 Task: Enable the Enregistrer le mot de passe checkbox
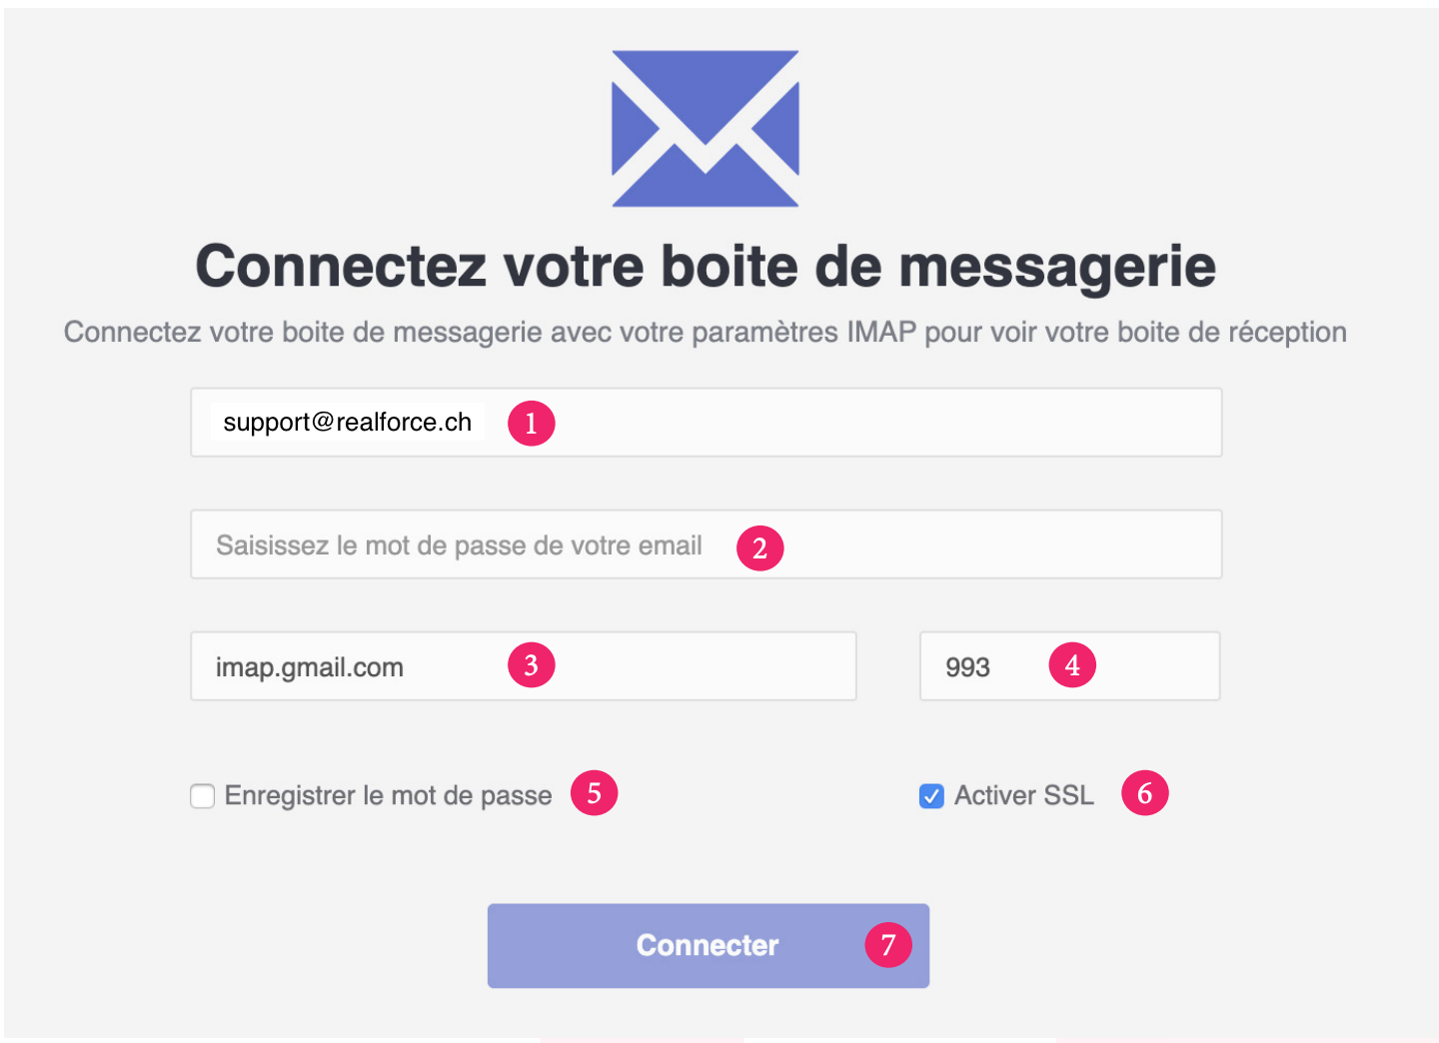[x=203, y=796]
